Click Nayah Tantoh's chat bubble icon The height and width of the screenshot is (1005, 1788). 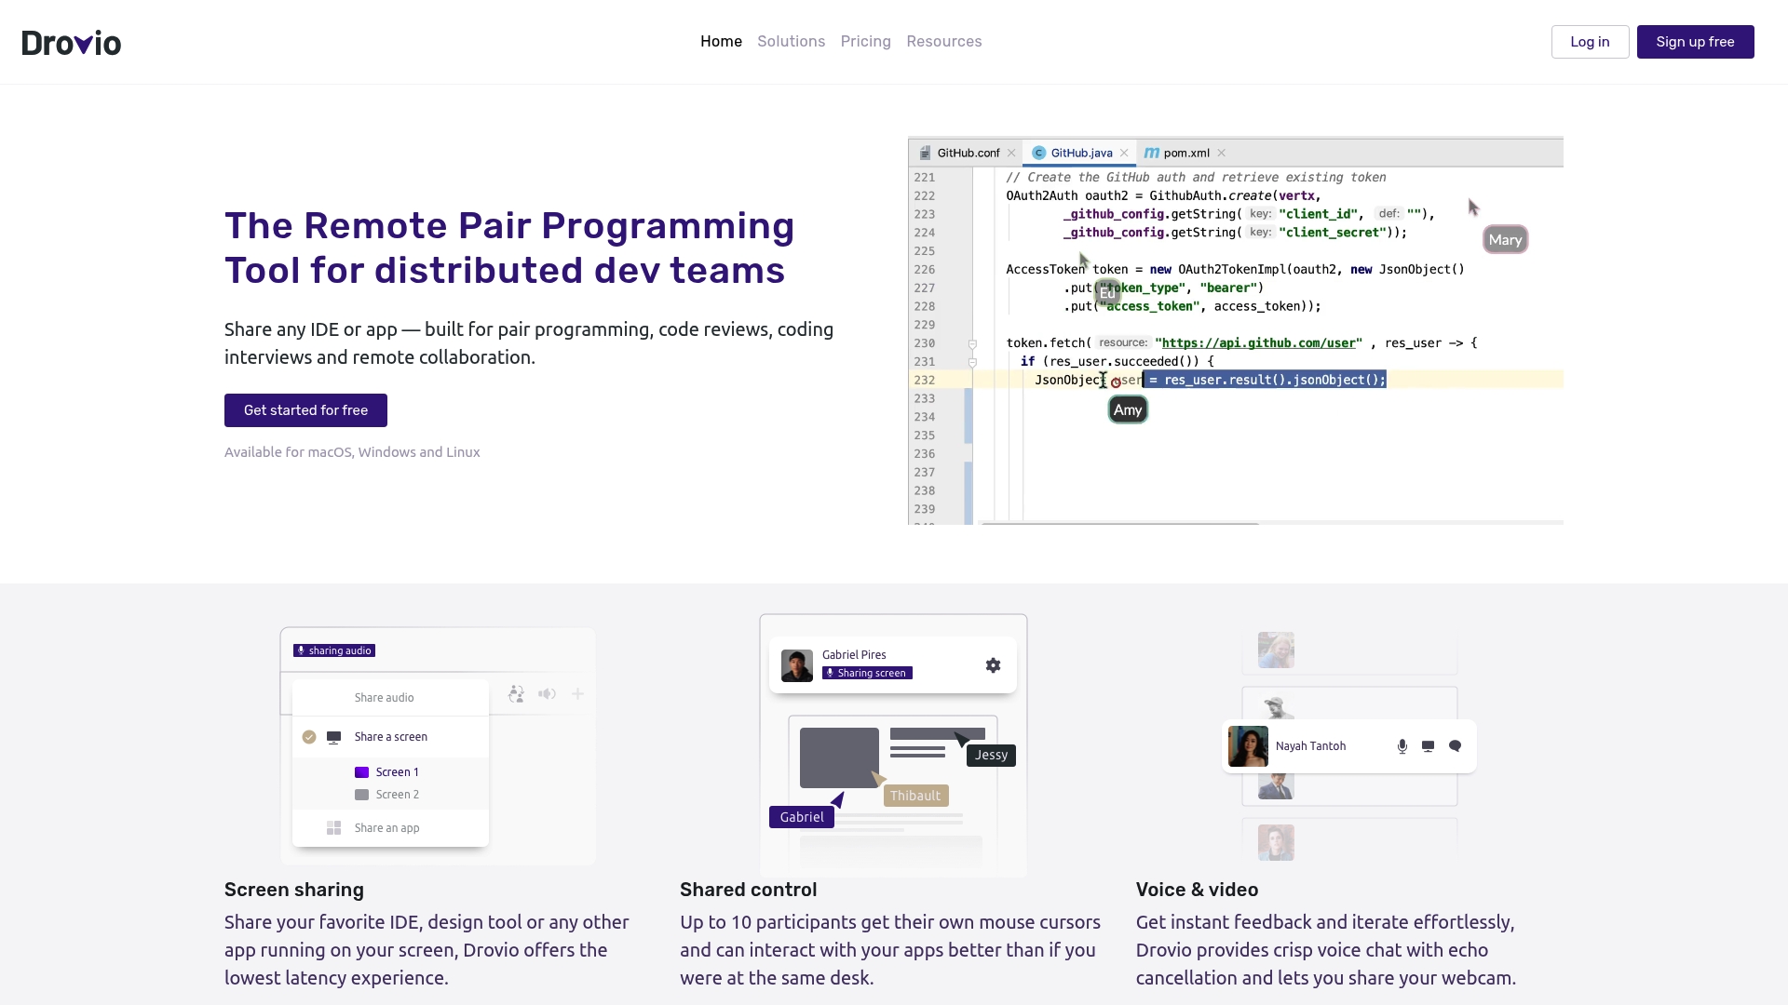point(1456,746)
